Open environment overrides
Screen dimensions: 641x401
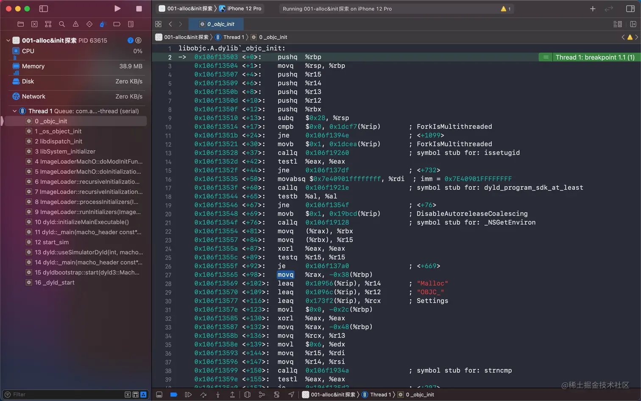click(277, 395)
